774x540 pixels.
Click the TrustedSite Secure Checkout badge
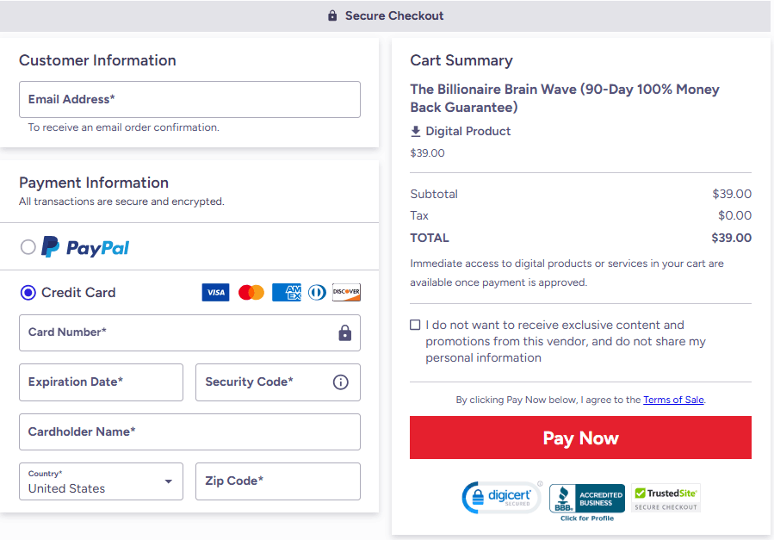point(665,498)
